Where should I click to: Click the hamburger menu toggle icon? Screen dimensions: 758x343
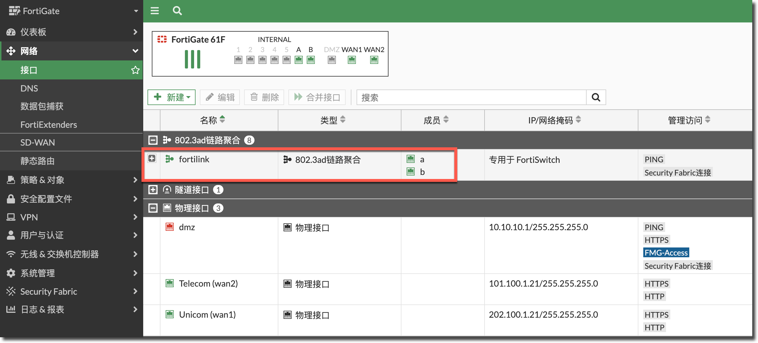[x=154, y=11]
